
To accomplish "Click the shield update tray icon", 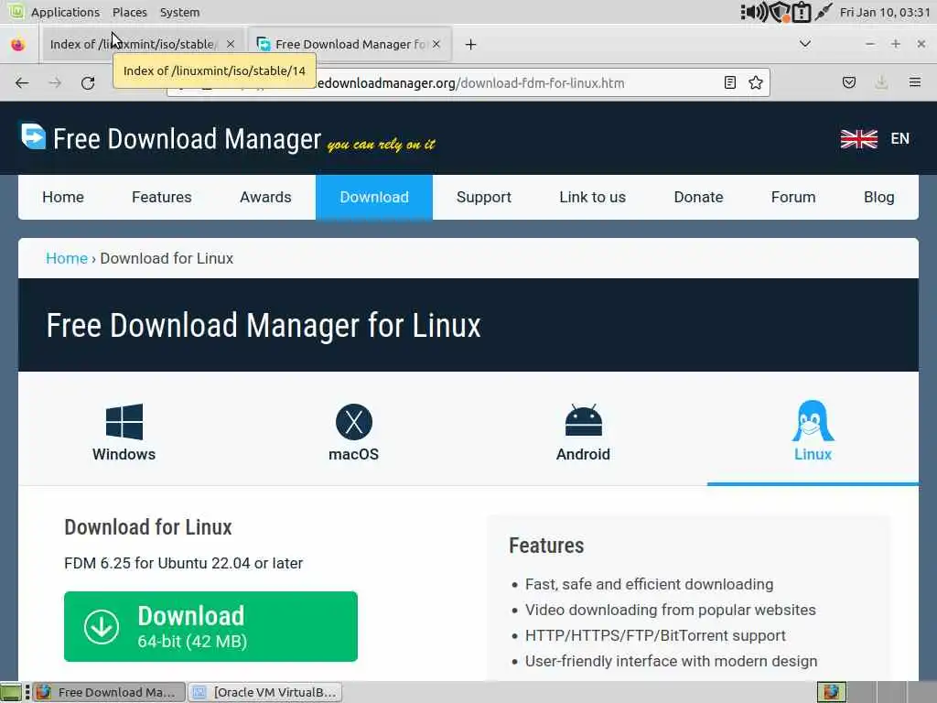I will 780,12.
